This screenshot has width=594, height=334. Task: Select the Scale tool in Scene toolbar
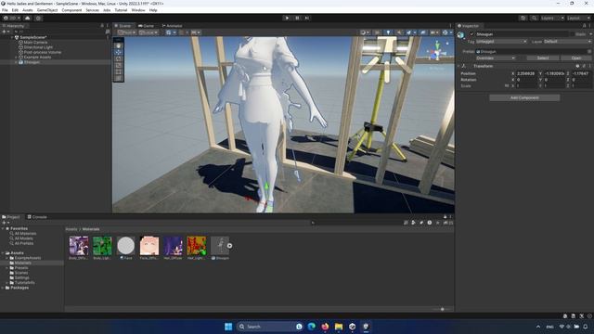tap(119, 65)
